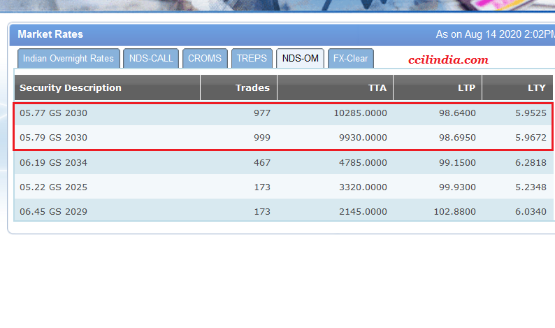Click LTY value 6.0340
The height and width of the screenshot is (328, 555).
tap(531, 211)
